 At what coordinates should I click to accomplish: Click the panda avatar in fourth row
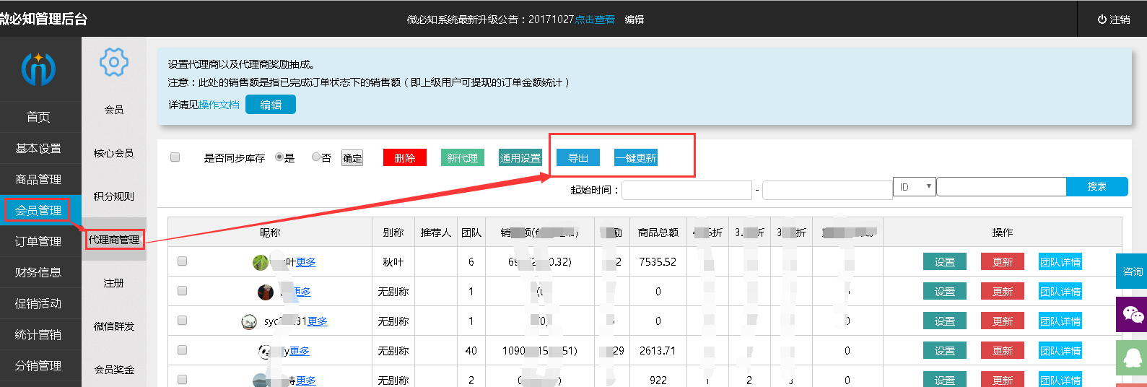(265, 351)
